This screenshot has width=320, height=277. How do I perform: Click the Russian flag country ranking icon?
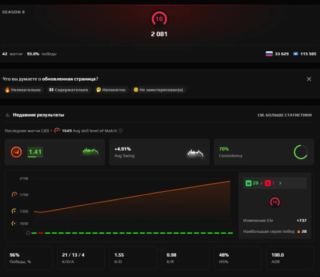point(269,54)
